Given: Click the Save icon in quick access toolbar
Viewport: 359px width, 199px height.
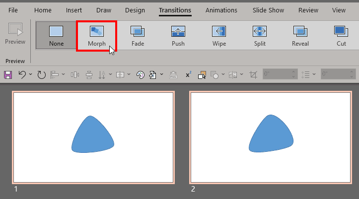Looking at the screenshot, I should [x=8, y=75].
